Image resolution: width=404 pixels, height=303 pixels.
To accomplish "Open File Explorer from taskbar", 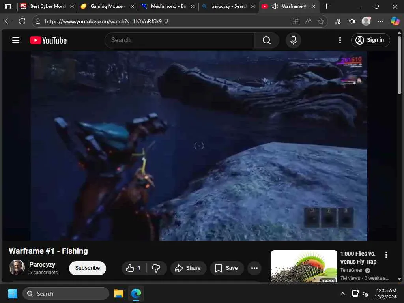I will pos(119,294).
